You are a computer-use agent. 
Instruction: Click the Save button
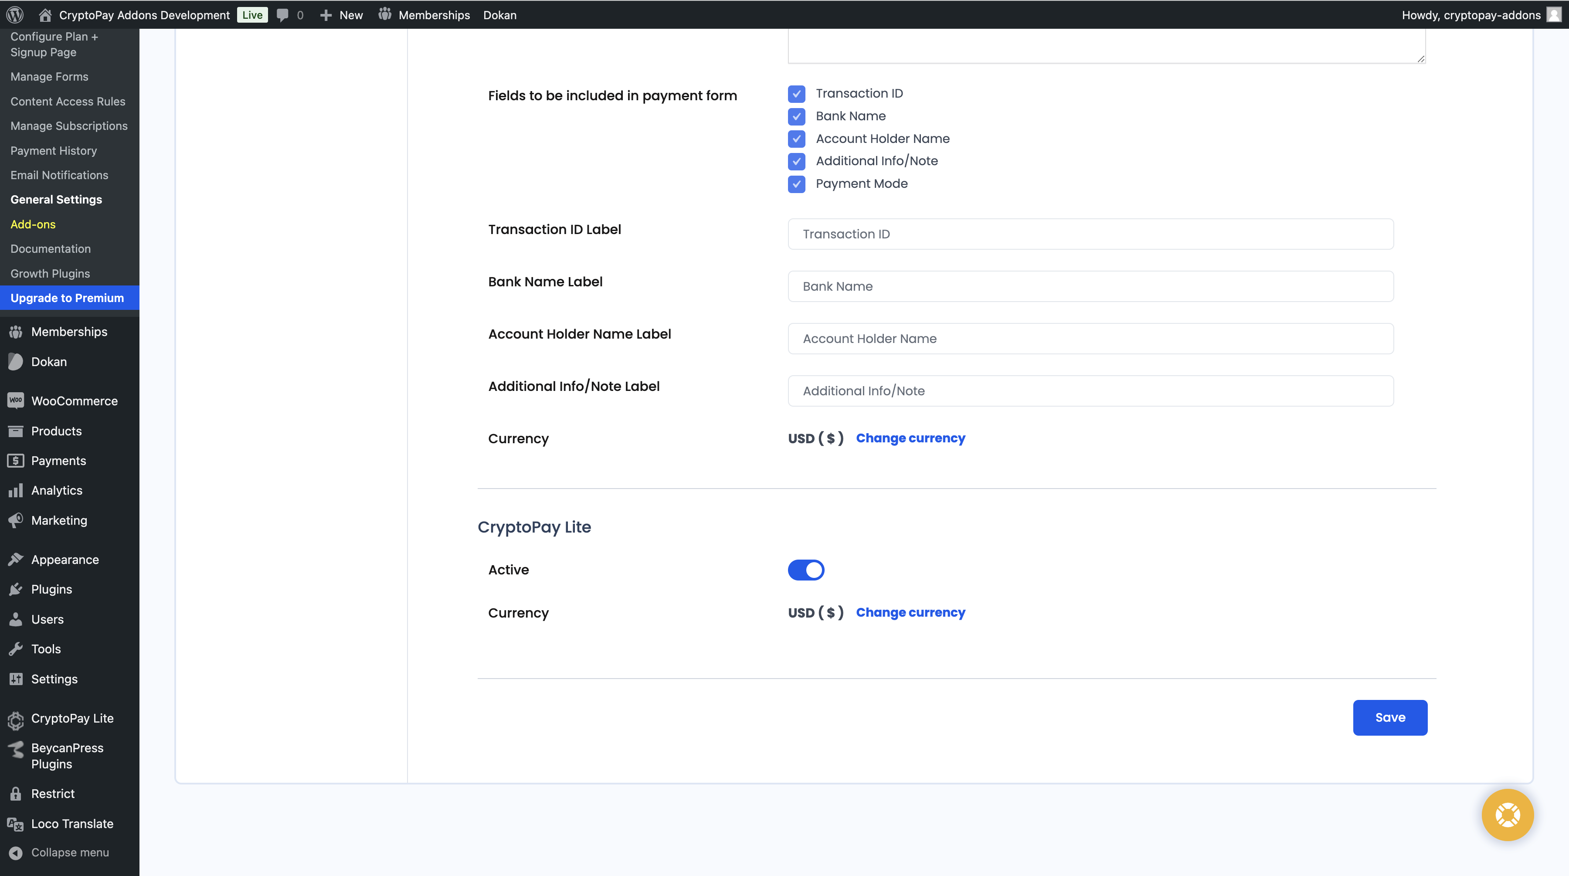[x=1390, y=718]
